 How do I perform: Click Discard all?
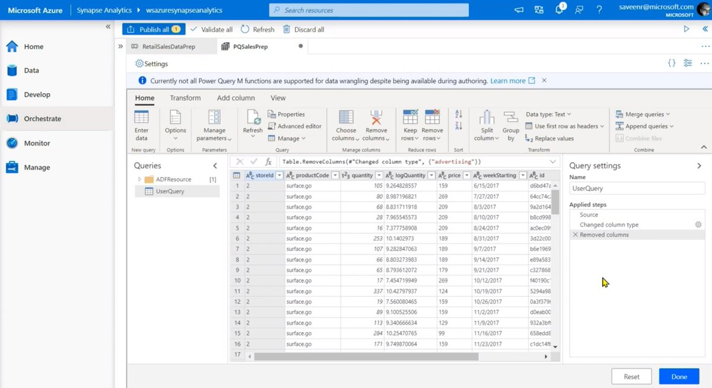click(304, 29)
